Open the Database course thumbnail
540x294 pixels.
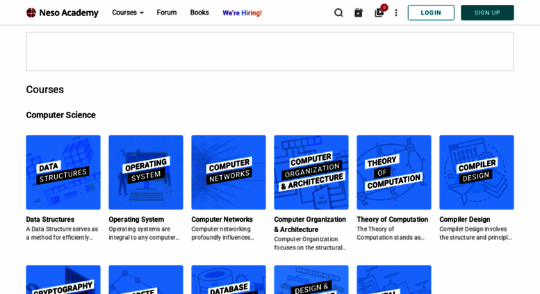pyautogui.click(x=229, y=279)
